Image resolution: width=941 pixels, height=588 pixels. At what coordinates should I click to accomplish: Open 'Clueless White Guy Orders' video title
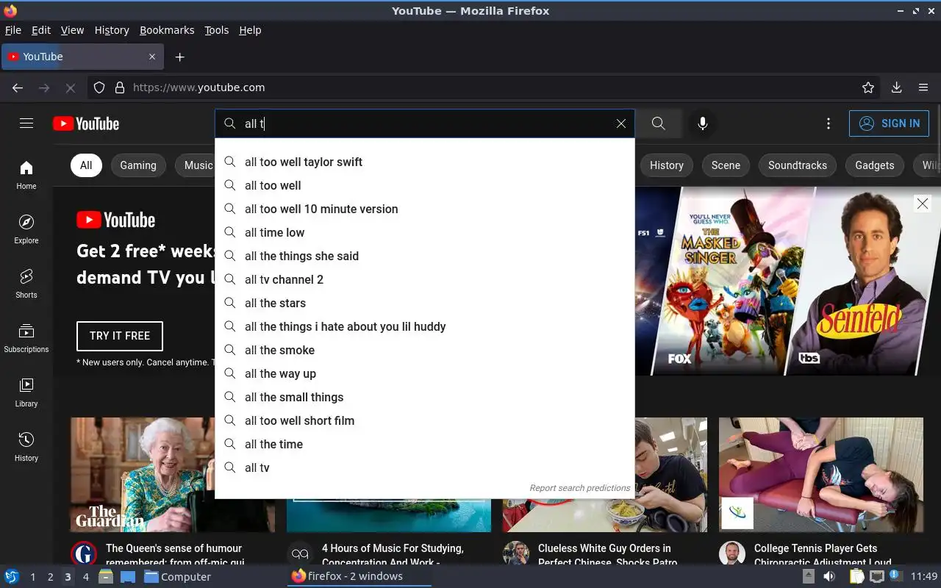[607, 555]
